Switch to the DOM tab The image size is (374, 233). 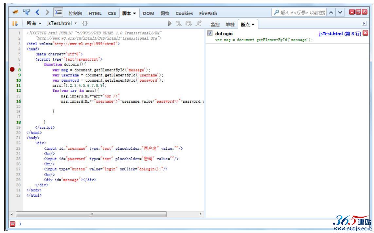pos(149,13)
